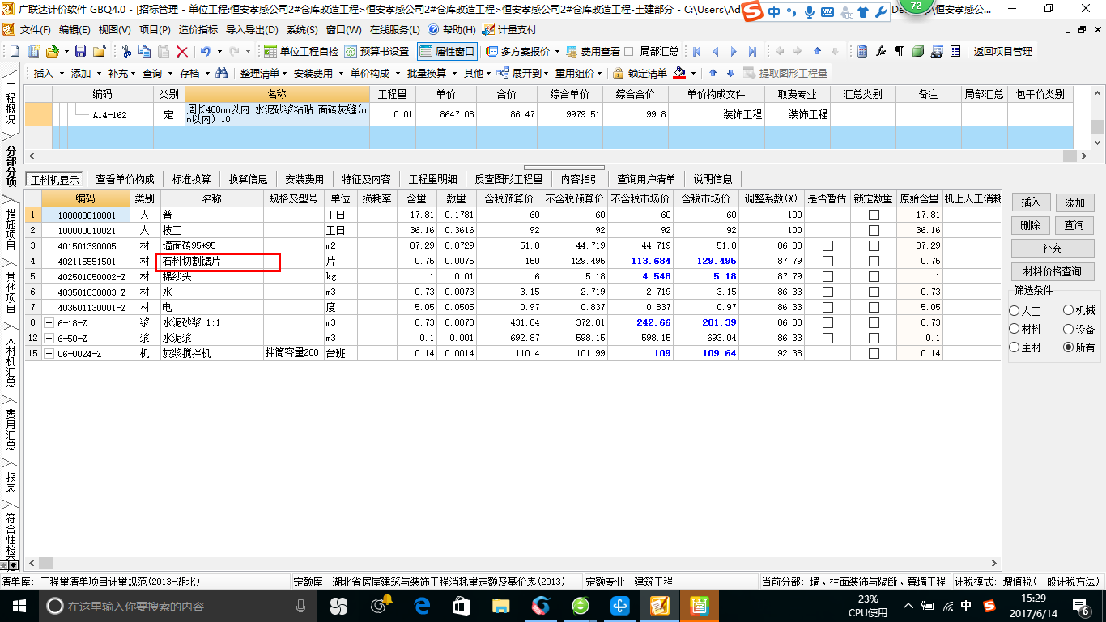The height and width of the screenshot is (622, 1106).
Task: Click 返回项目管理 in toolbar
Action: point(1002,51)
